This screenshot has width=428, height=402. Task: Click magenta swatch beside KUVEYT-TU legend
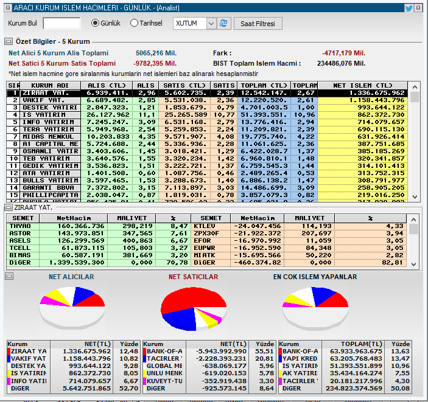145,381
